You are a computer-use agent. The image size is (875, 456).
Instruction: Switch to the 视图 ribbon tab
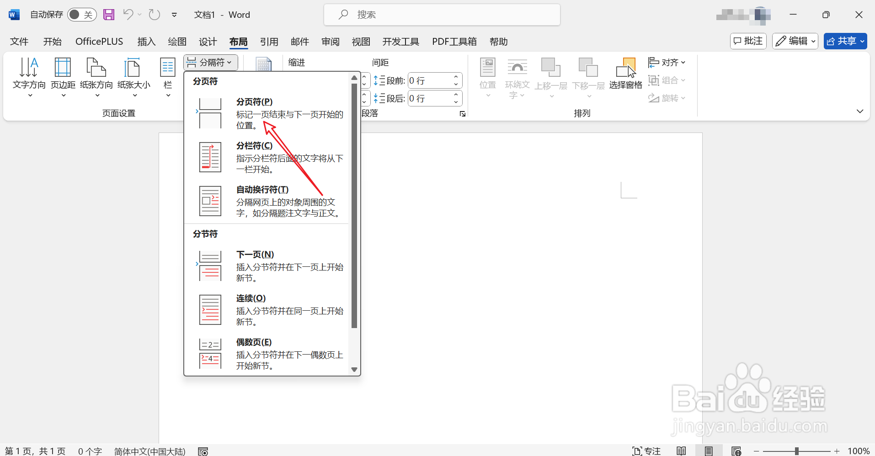(x=360, y=41)
